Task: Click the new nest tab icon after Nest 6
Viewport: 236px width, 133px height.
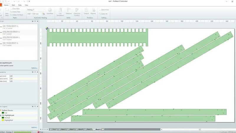Action: (103, 129)
